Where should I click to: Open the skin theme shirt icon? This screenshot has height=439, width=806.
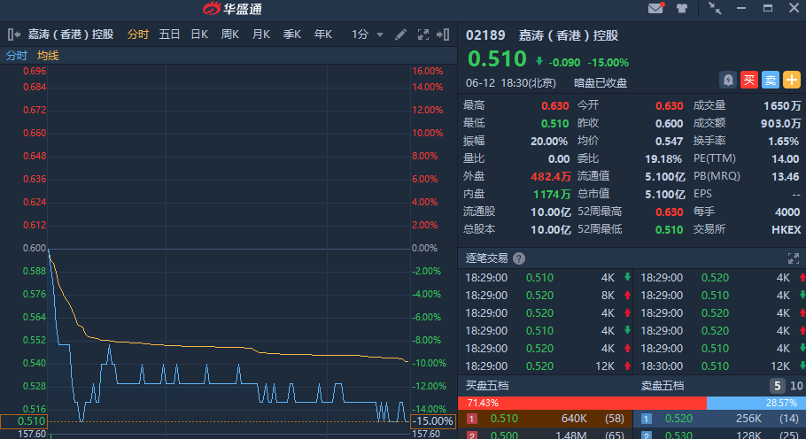pyautogui.click(x=682, y=8)
